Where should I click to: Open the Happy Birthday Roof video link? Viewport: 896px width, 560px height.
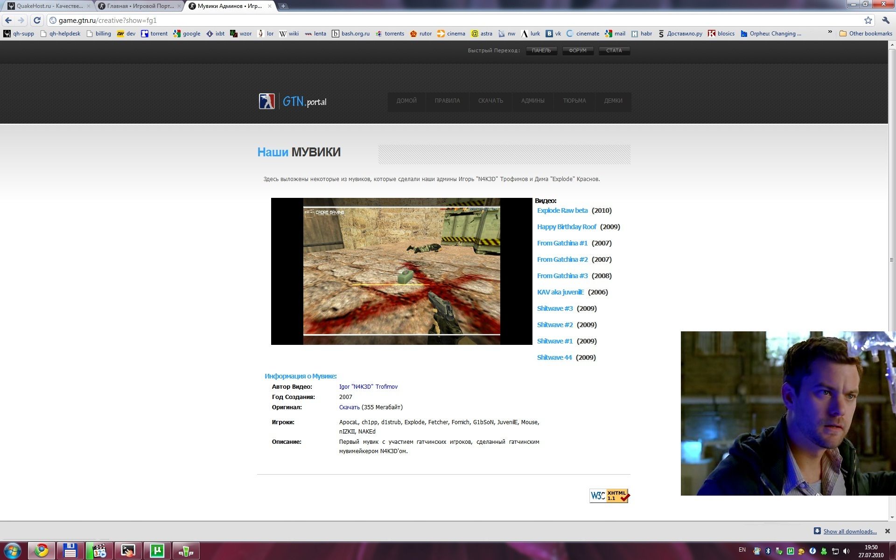567,227
